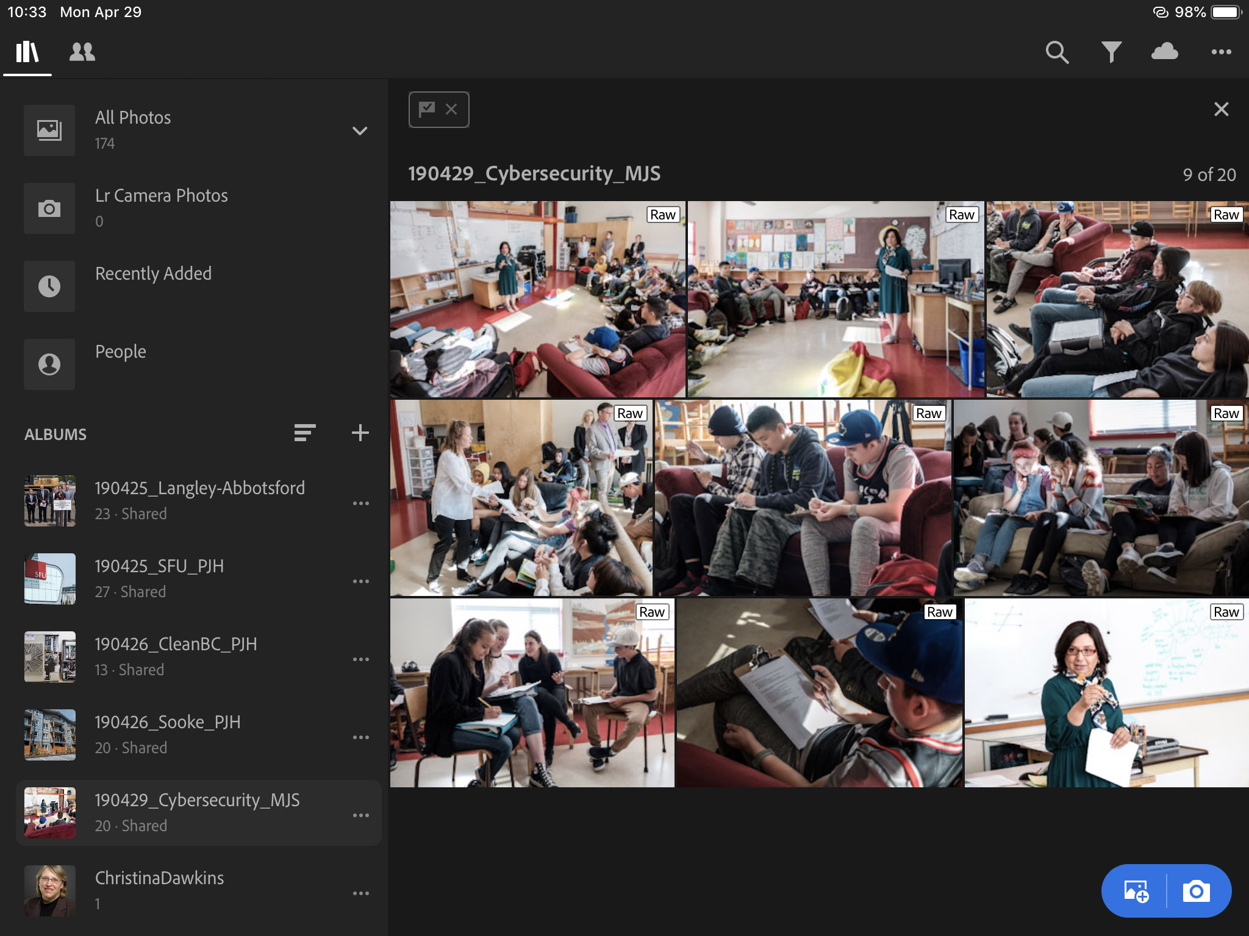Viewport: 1249px width, 936px height.
Task: Sort albums with the sort icon
Action: tap(304, 433)
